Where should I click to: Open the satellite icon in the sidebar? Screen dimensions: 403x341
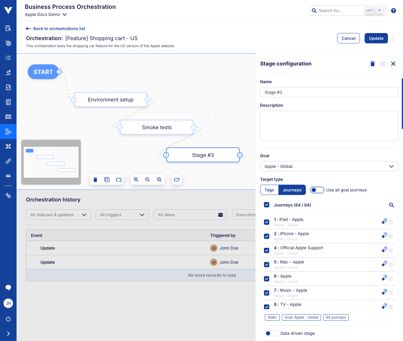point(8,196)
